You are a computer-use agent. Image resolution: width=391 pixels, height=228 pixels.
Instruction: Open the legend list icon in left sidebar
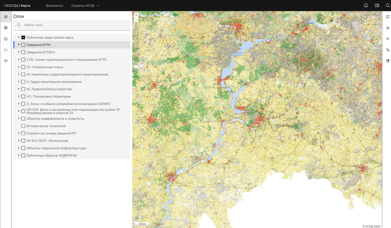tap(6, 50)
